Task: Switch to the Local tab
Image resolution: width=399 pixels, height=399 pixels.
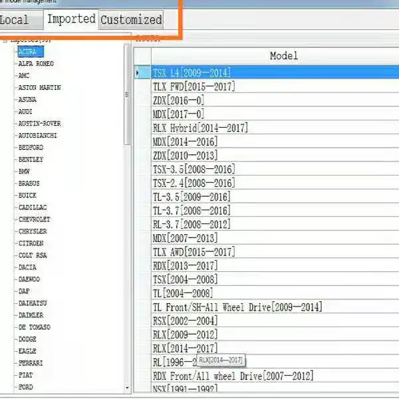Action: [15, 20]
